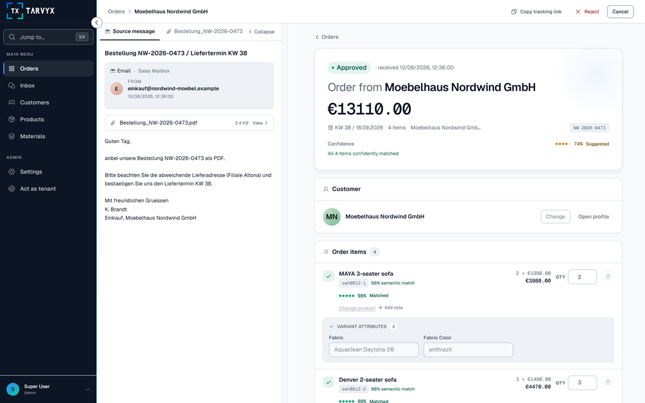Click the Act as tenant icon

pyautogui.click(x=12, y=189)
